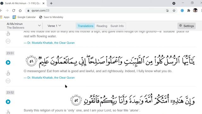Click verse number label 23:51
The height and width of the screenshot is (114, 202).
coord(10,53)
